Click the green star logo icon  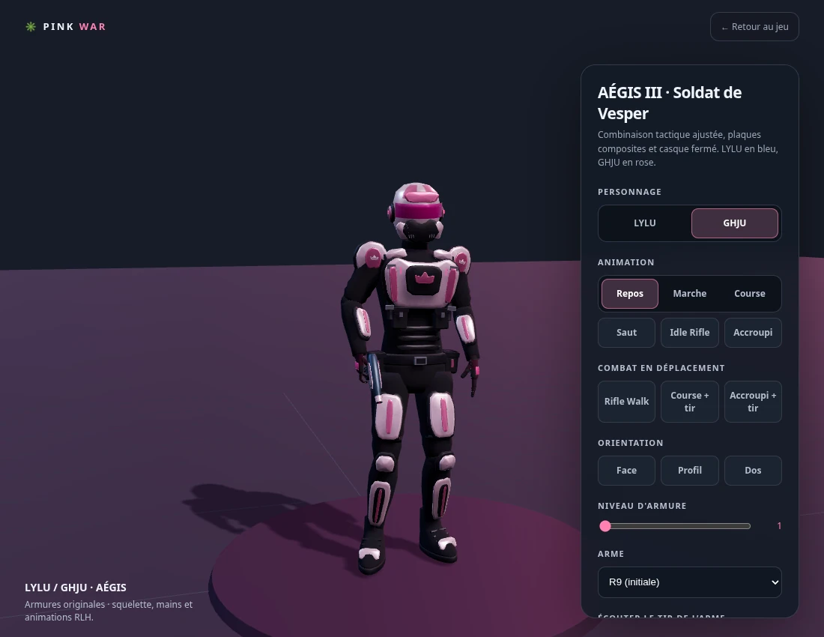[31, 27]
